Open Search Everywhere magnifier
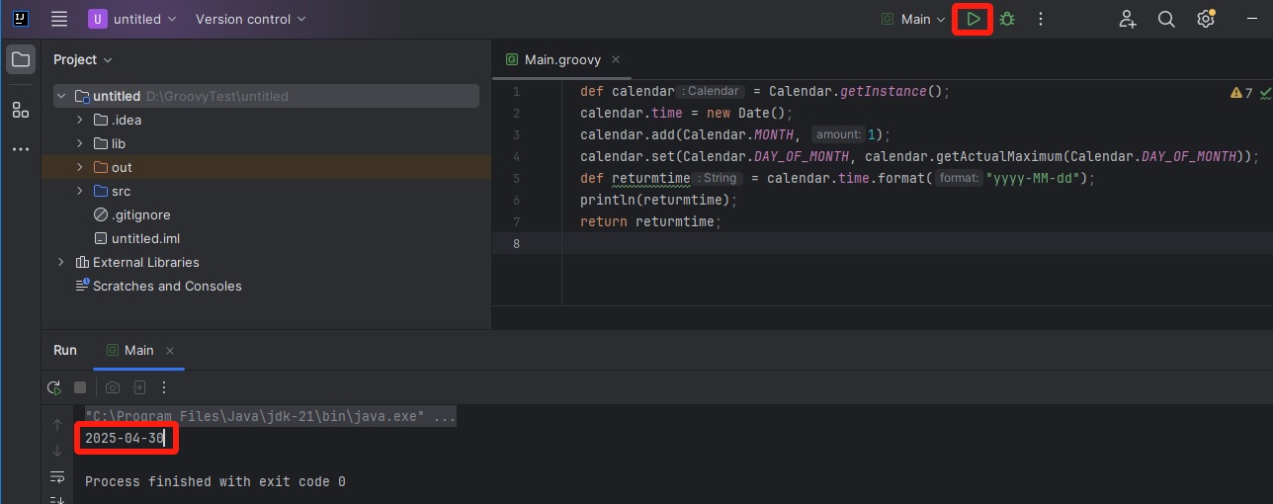Viewport: 1273px width, 504px height. (x=1166, y=19)
